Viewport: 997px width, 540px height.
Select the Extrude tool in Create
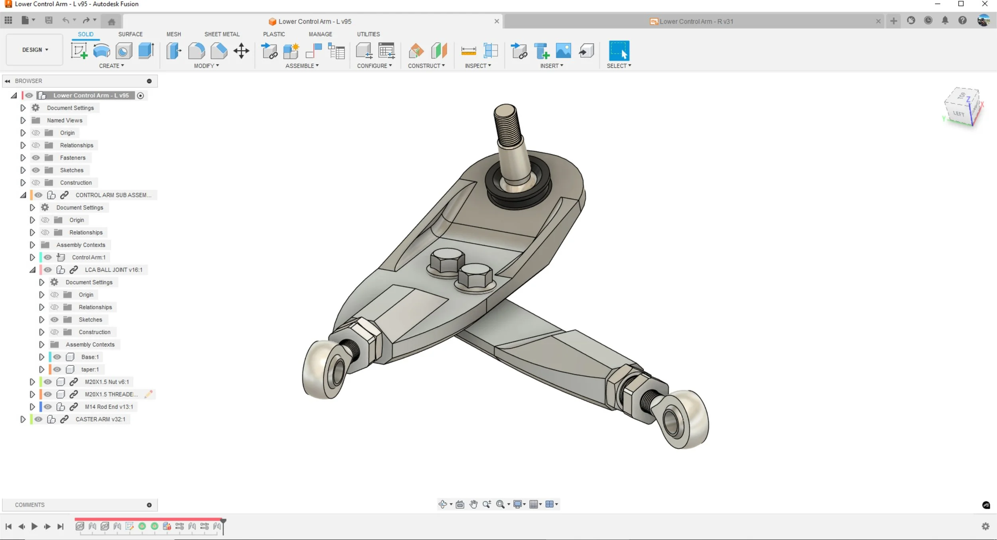tap(146, 51)
